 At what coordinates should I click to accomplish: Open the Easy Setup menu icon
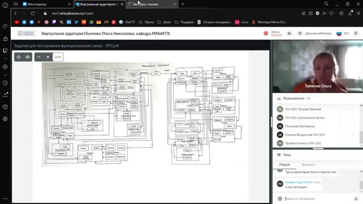358,14
